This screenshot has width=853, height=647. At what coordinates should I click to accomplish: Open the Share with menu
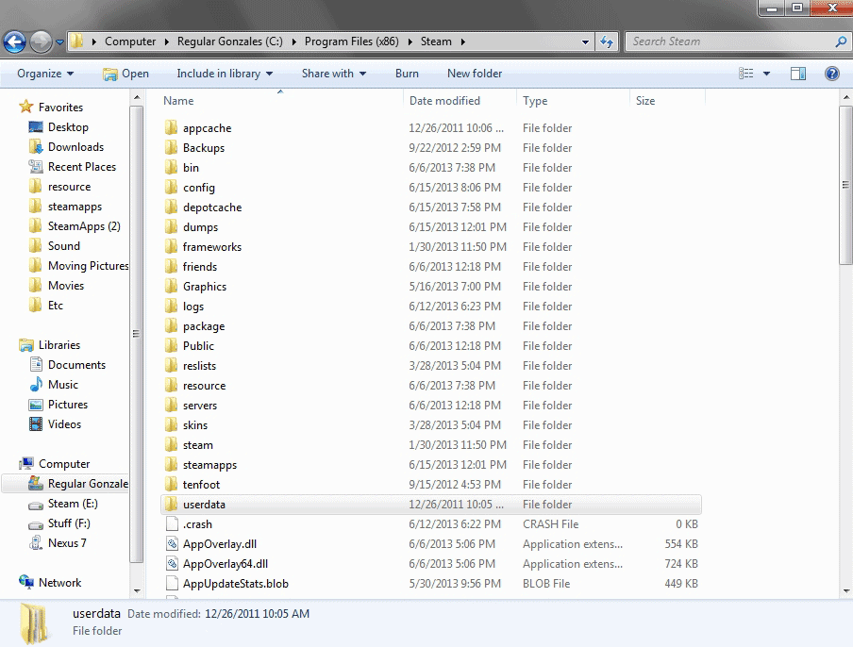click(334, 74)
